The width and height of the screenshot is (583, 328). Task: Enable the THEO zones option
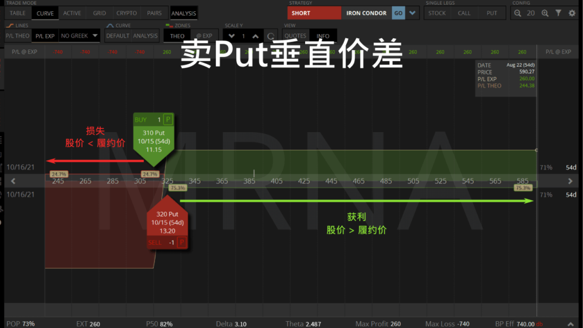click(x=177, y=36)
